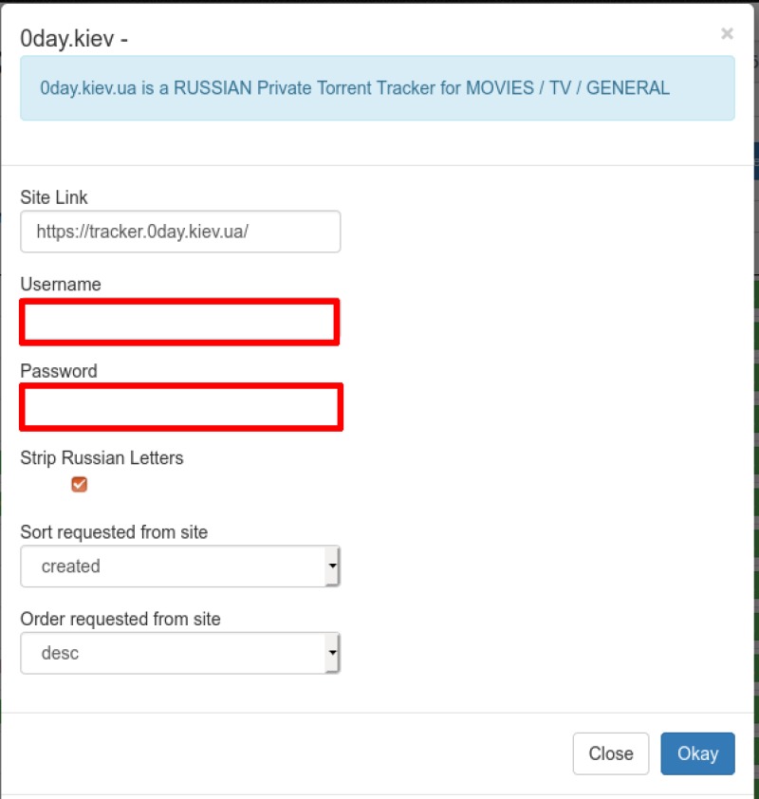
Task: Uncheck the Strip Russian Letters checkbox
Action: tap(79, 484)
